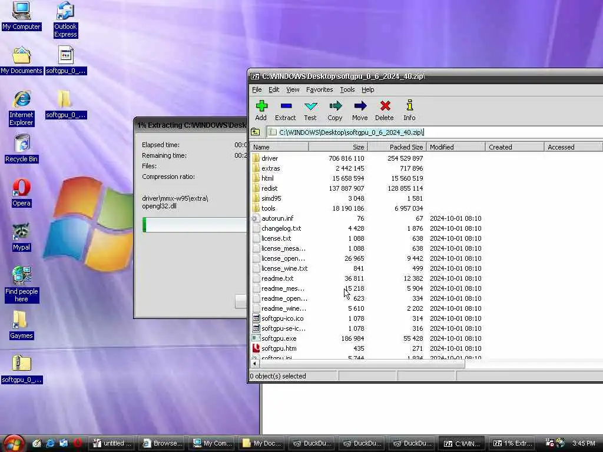The width and height of the screenshot is (603, 452).
Task: Open the View menu in 7-Zip
Action: pos(293,89)
